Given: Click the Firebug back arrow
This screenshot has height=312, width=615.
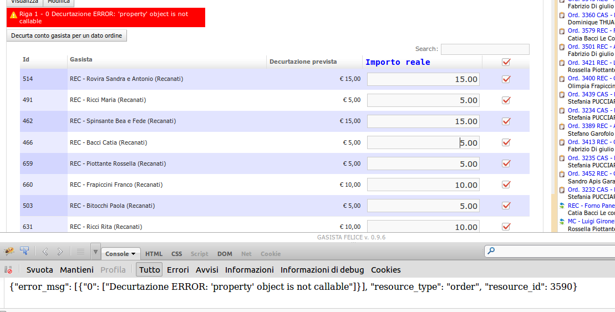Looking at the screenshot, I should pyautogui.click(x=45, y=252).
